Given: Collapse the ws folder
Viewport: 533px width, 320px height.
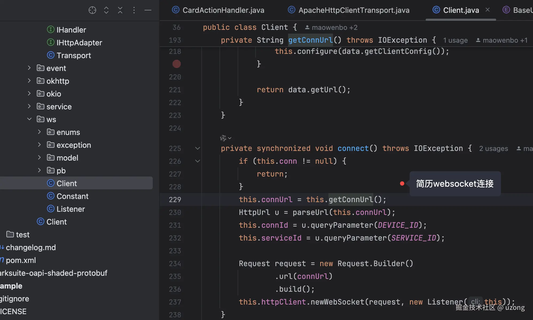Looking at the screenshot, I should coord(29,119).
